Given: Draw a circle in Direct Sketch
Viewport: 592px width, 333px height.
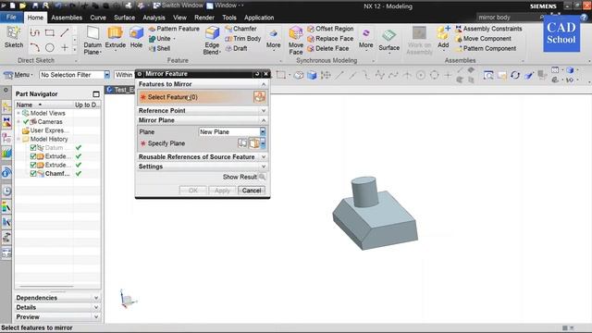Looking at the screenshot, I should pos(49,47).
